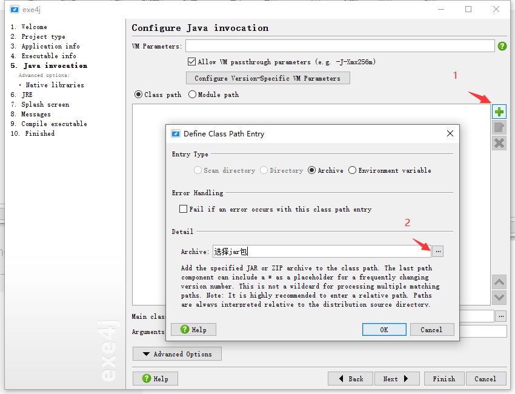The image size is (515, 394).
Task: Remove class path entry with X icon
Action: pos(499,143)
